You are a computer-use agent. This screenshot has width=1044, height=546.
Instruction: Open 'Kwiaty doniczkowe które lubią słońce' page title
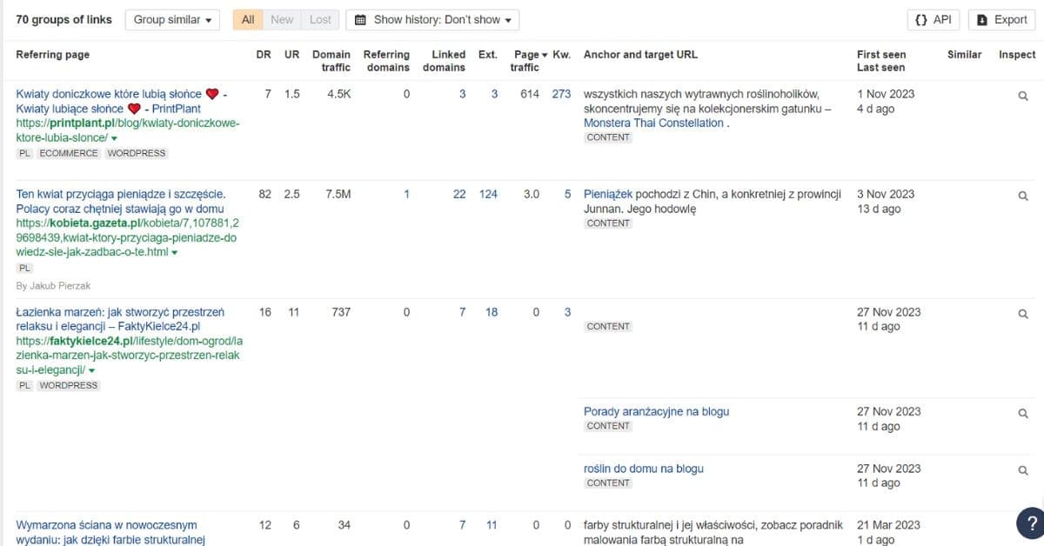pyautogui.click(x=122, y=101)
